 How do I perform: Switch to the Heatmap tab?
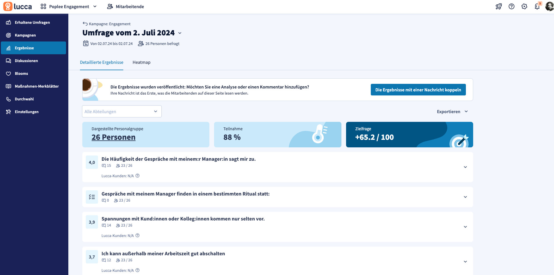pyautogui.click(x=141, y=62)
